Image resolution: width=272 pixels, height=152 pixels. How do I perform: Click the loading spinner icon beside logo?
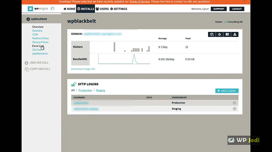point(53,8)
